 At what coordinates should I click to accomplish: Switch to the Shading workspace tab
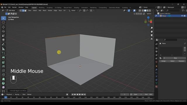(77, 8)
